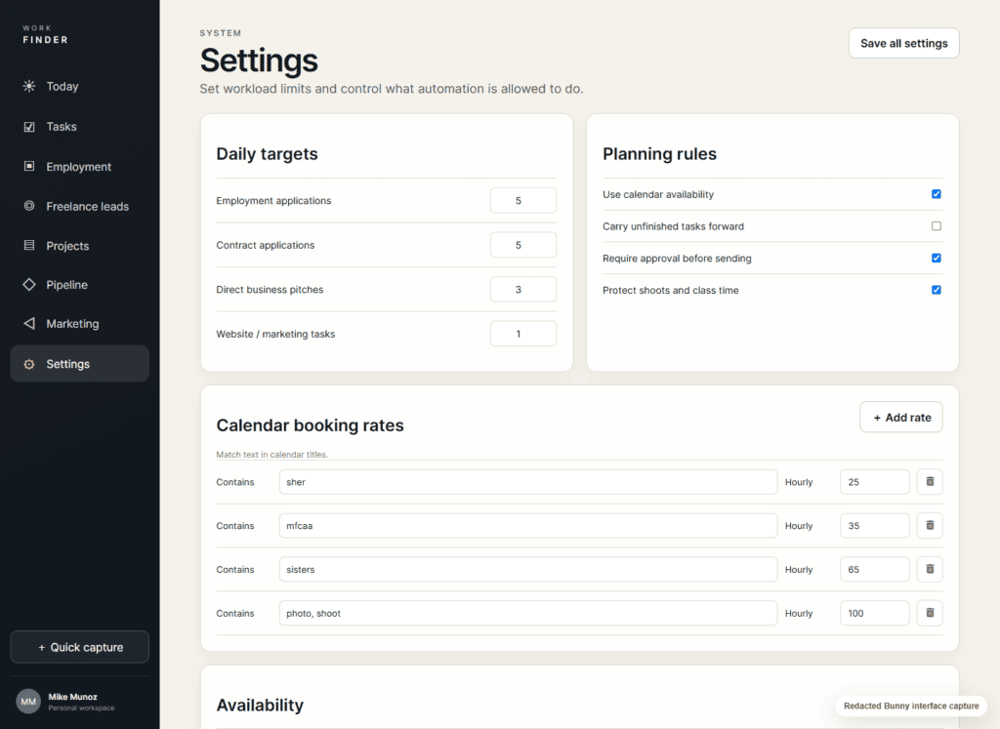Go to Tasks in sidebar
Screen dimensions: 1000x729
pos(80,127)
